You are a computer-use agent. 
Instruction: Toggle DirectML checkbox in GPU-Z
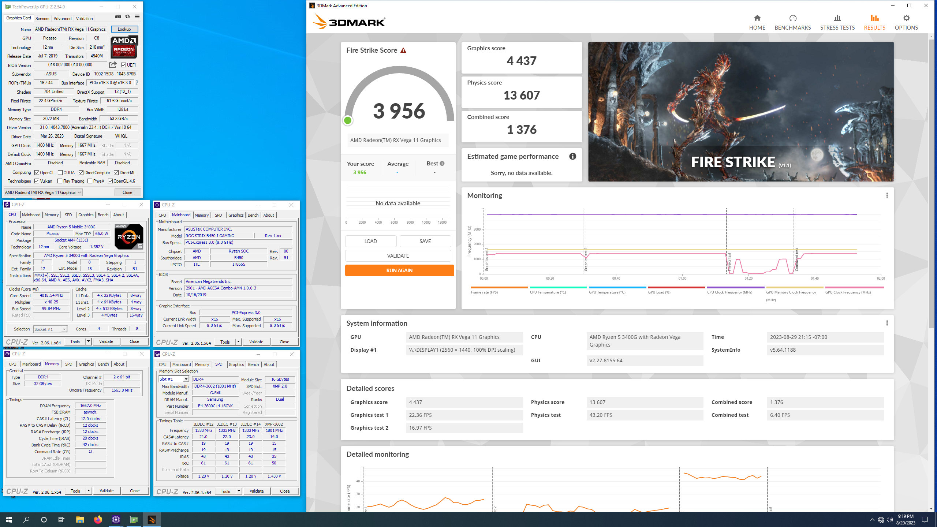click(x=116, y=173)
